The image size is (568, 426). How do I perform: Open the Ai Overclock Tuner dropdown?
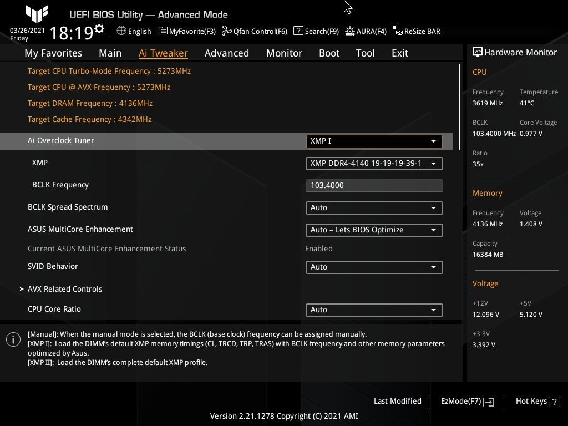pyautogui.click(x=374, y=141)
